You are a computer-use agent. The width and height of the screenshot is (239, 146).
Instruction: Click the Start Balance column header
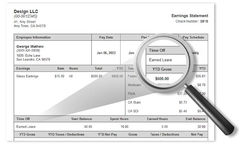click(x=81, y=119)
